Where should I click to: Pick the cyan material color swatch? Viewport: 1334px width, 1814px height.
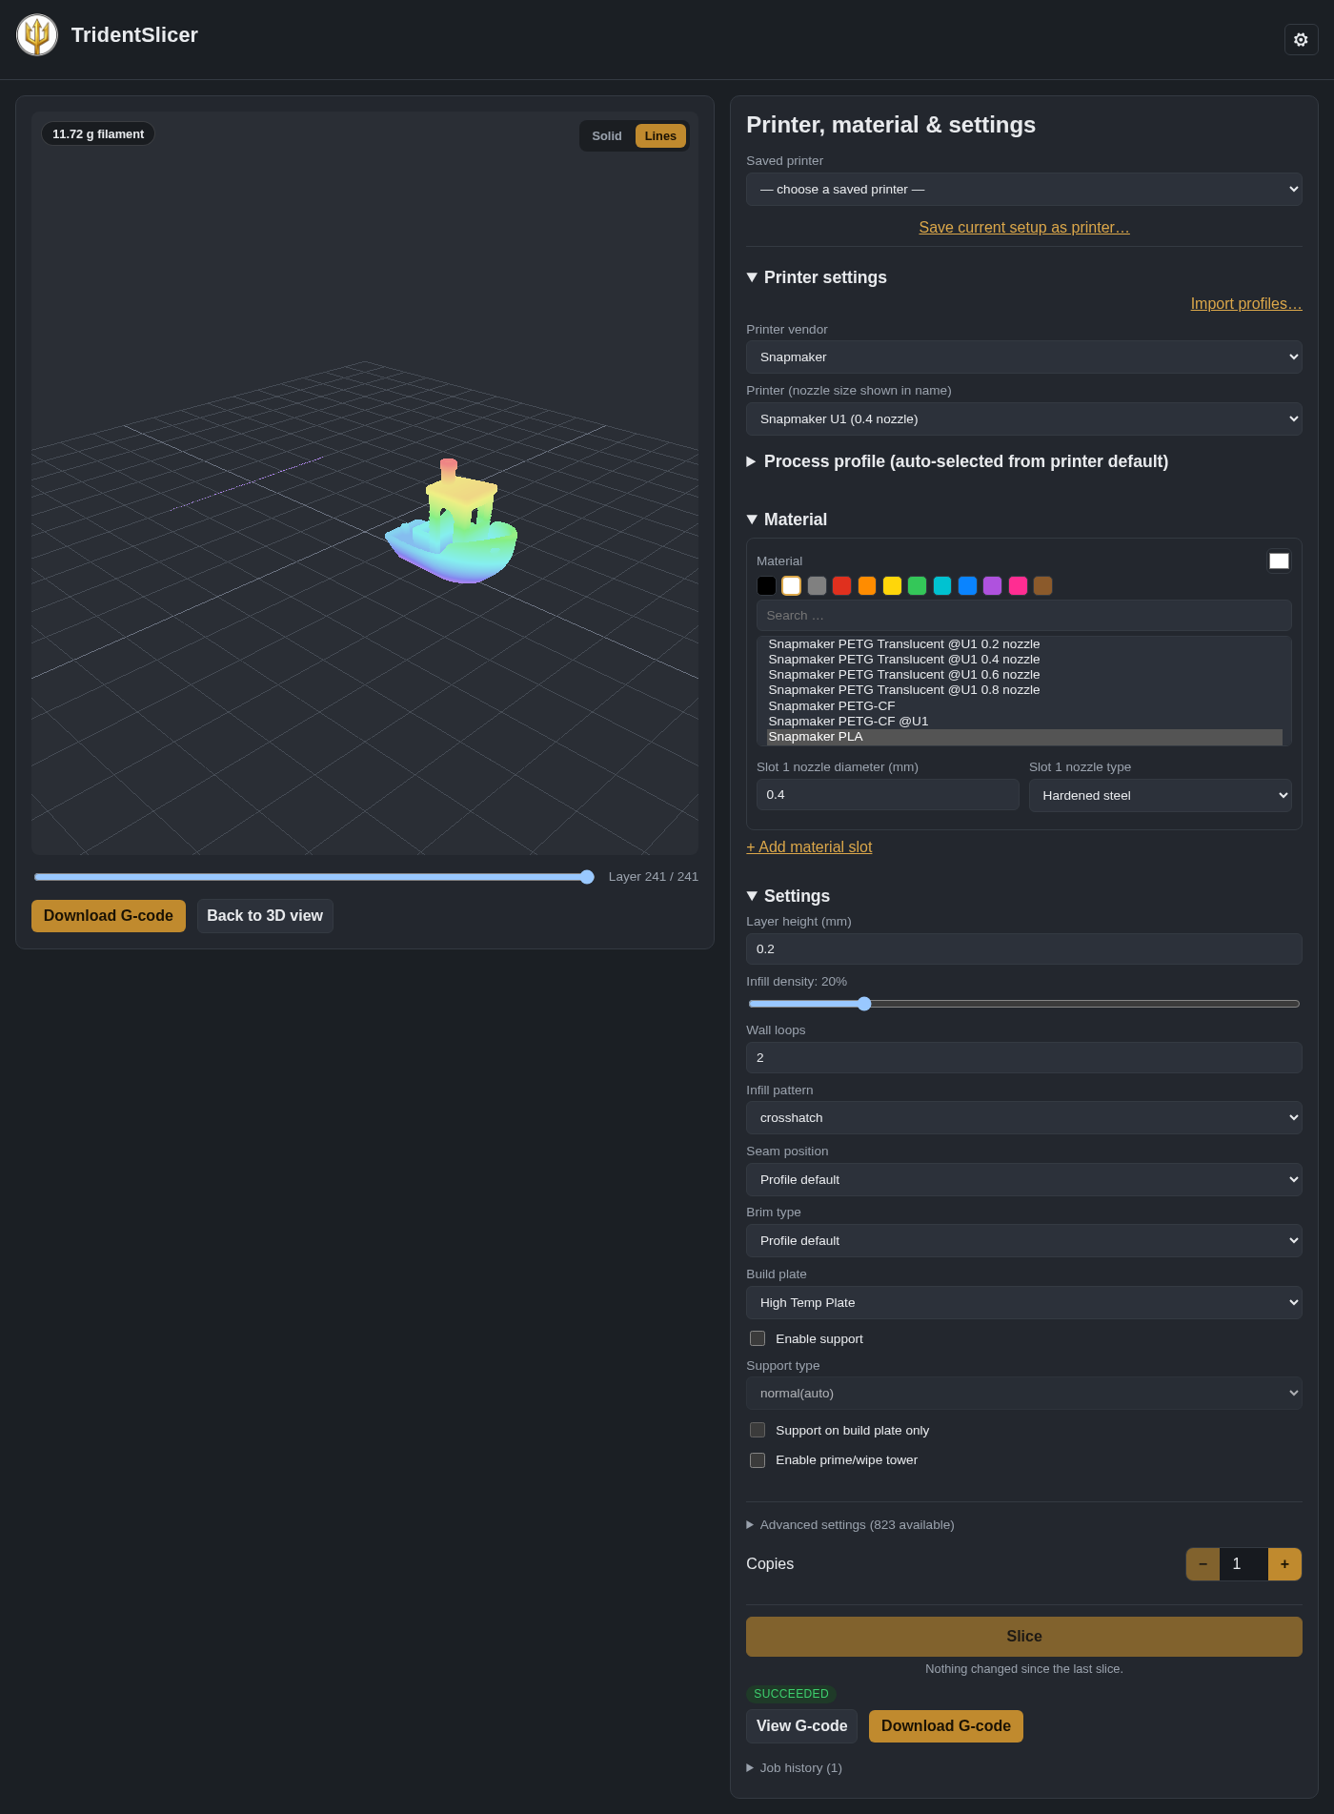coord(942,586)
